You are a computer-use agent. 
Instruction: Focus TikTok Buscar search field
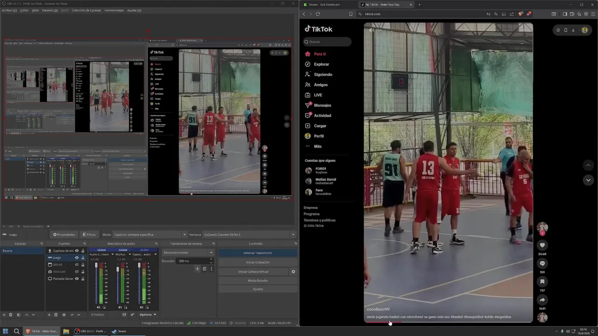[x=327, y=42]
